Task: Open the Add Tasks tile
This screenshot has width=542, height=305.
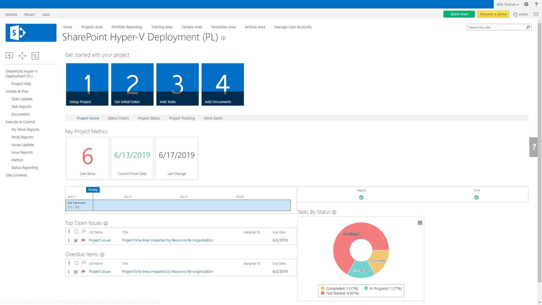Action: point(178,84)
